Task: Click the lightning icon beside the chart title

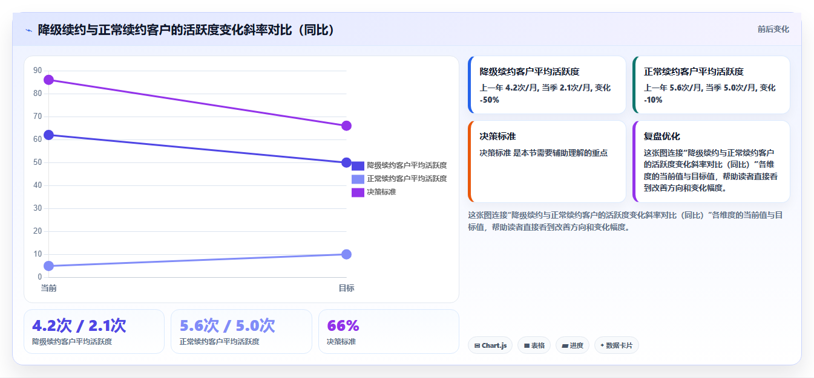Action: [x=29, y=30]
